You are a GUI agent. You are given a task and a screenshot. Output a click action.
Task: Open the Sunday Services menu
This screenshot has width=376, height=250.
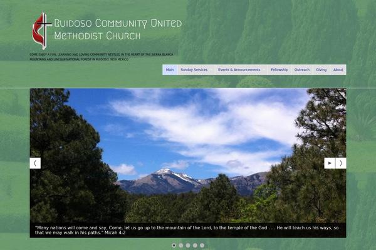pyautogui.click(x=196, y=69)
